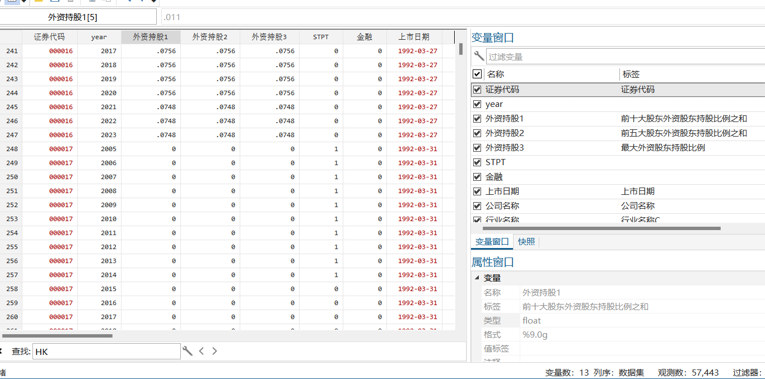Select year row in variable list
Viewport: 765px width, 379px height.
pyautogui.click(x=618, y=104)
